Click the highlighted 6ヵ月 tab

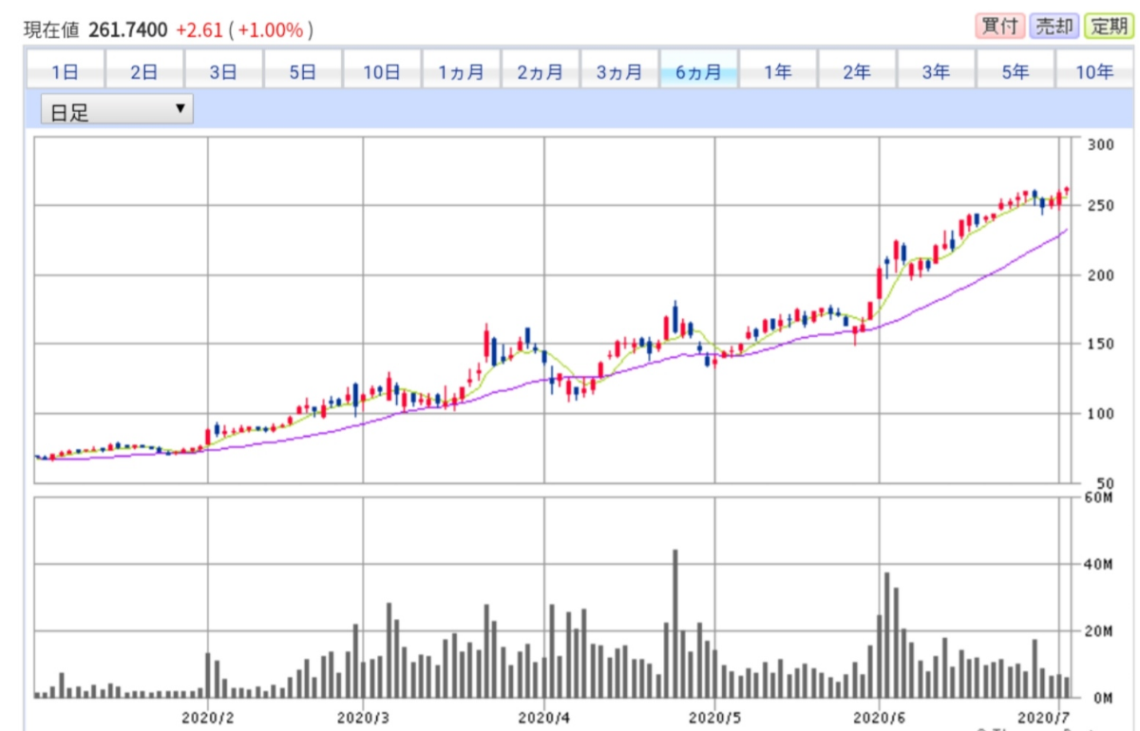pyautogui.click(x=698, y=72)
